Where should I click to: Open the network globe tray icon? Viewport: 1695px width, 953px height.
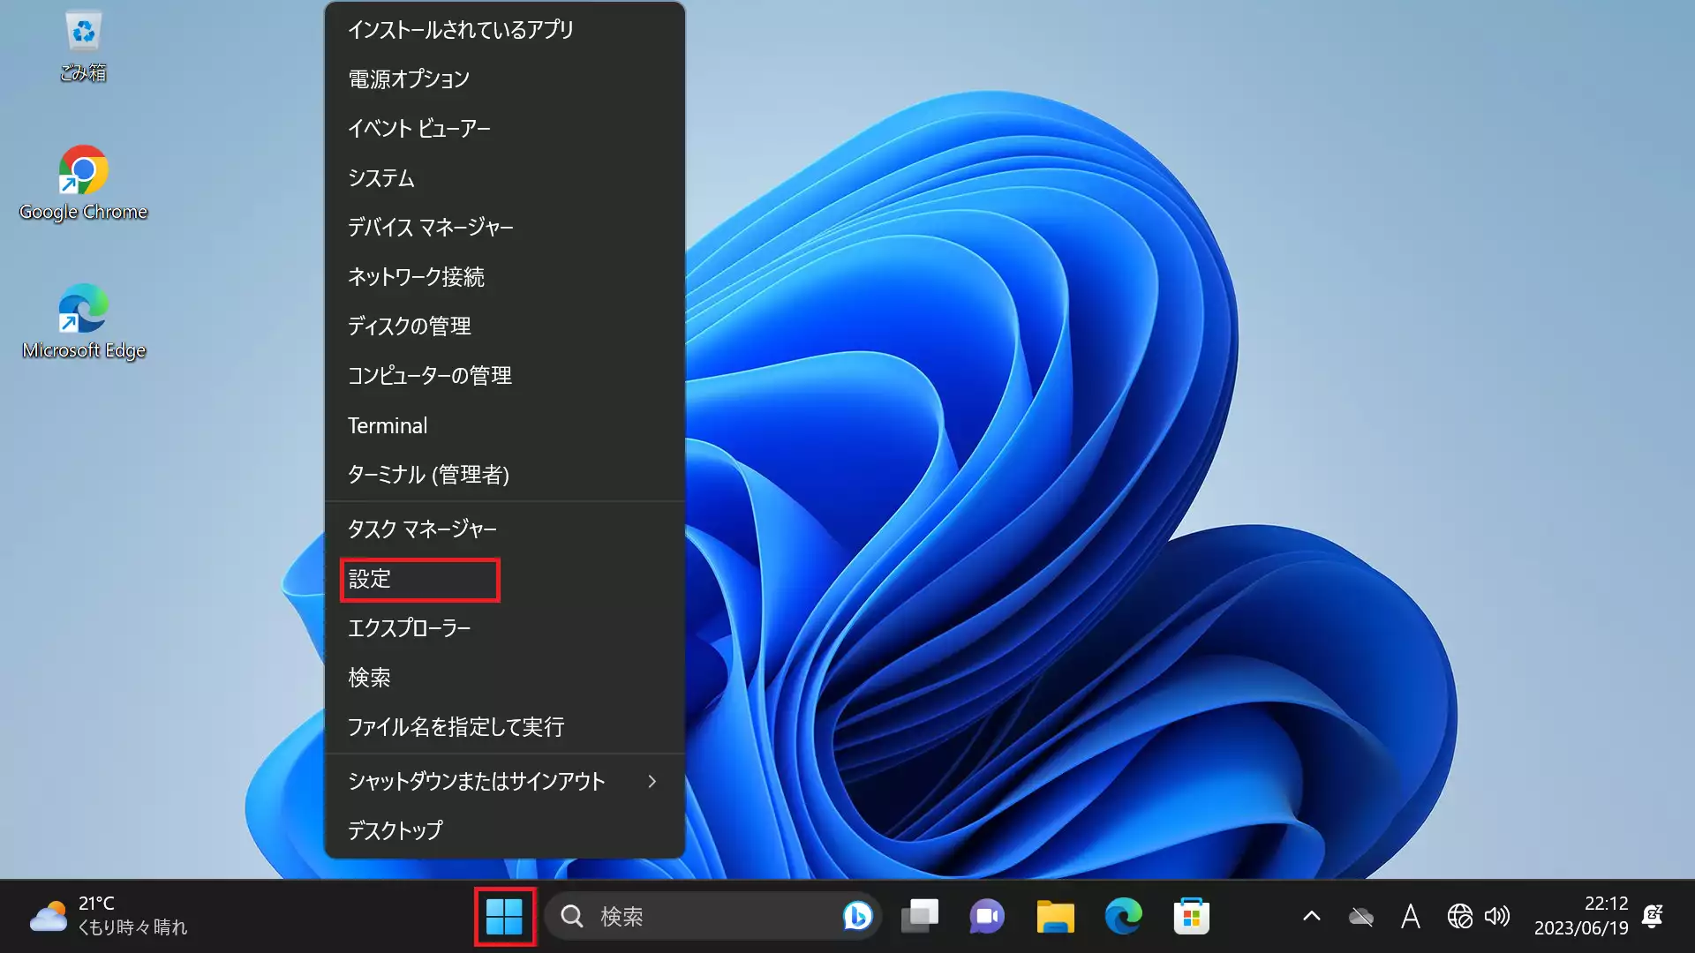pos(1459,917)
